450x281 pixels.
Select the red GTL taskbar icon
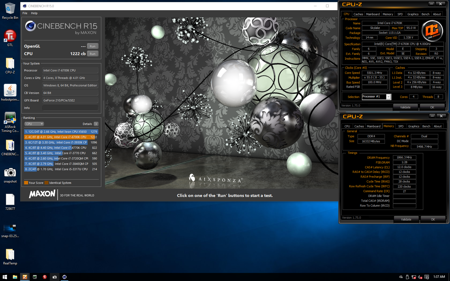pyautogui.click(x=45, y=277)
